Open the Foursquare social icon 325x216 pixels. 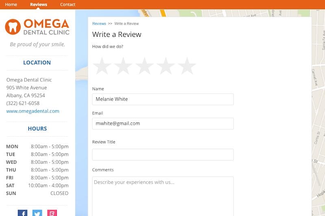[x=52, y=213]
